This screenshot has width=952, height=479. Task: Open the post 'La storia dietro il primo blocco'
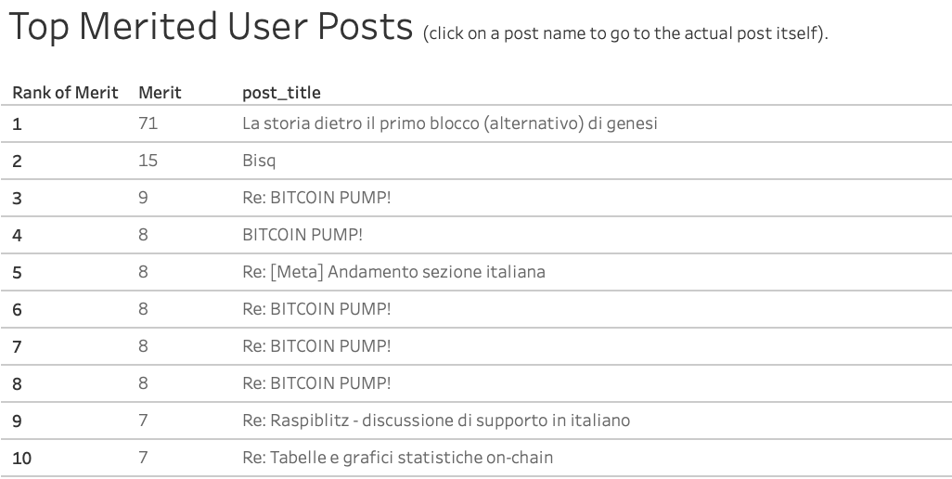pos(449,123)
